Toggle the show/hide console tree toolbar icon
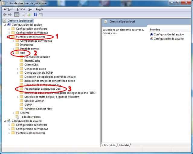The height and width of the screenshot is (154, 193). coord(17,15)
